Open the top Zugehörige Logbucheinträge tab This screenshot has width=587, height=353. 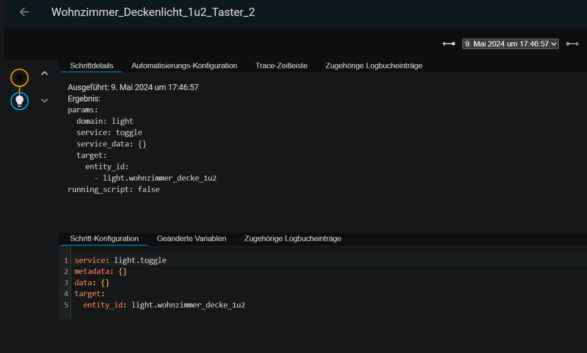[374, 66]
